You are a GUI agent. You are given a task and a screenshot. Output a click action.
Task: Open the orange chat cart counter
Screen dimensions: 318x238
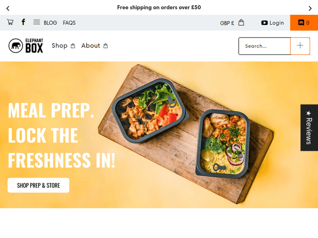pos(304,23)
